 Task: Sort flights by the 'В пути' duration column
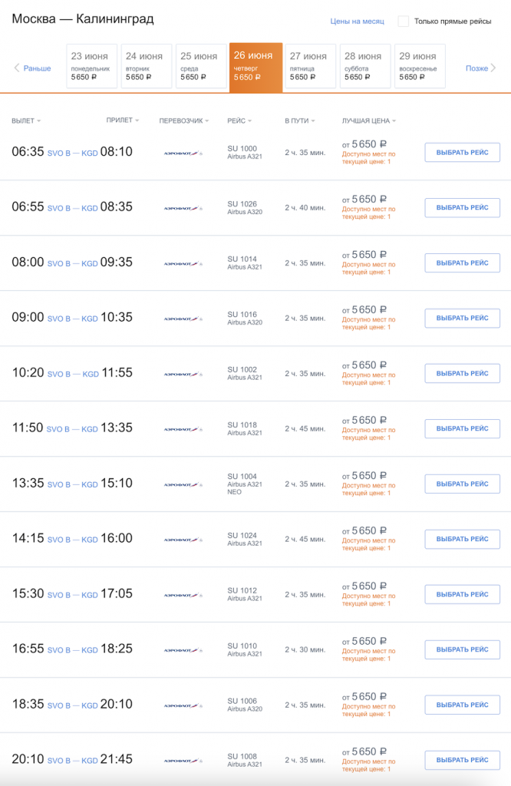(298, 121)
